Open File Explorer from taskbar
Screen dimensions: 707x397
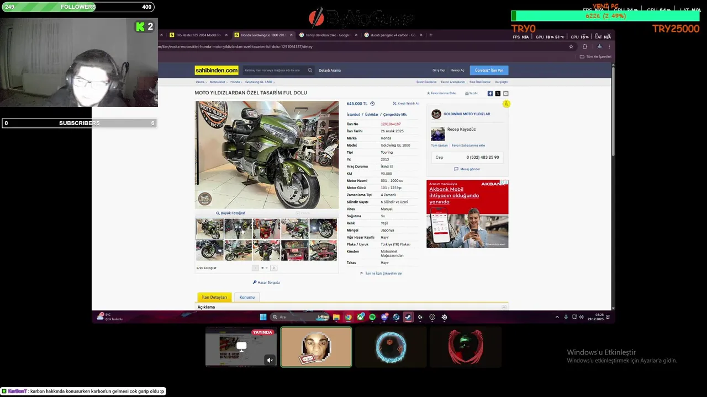coord(336,317)
